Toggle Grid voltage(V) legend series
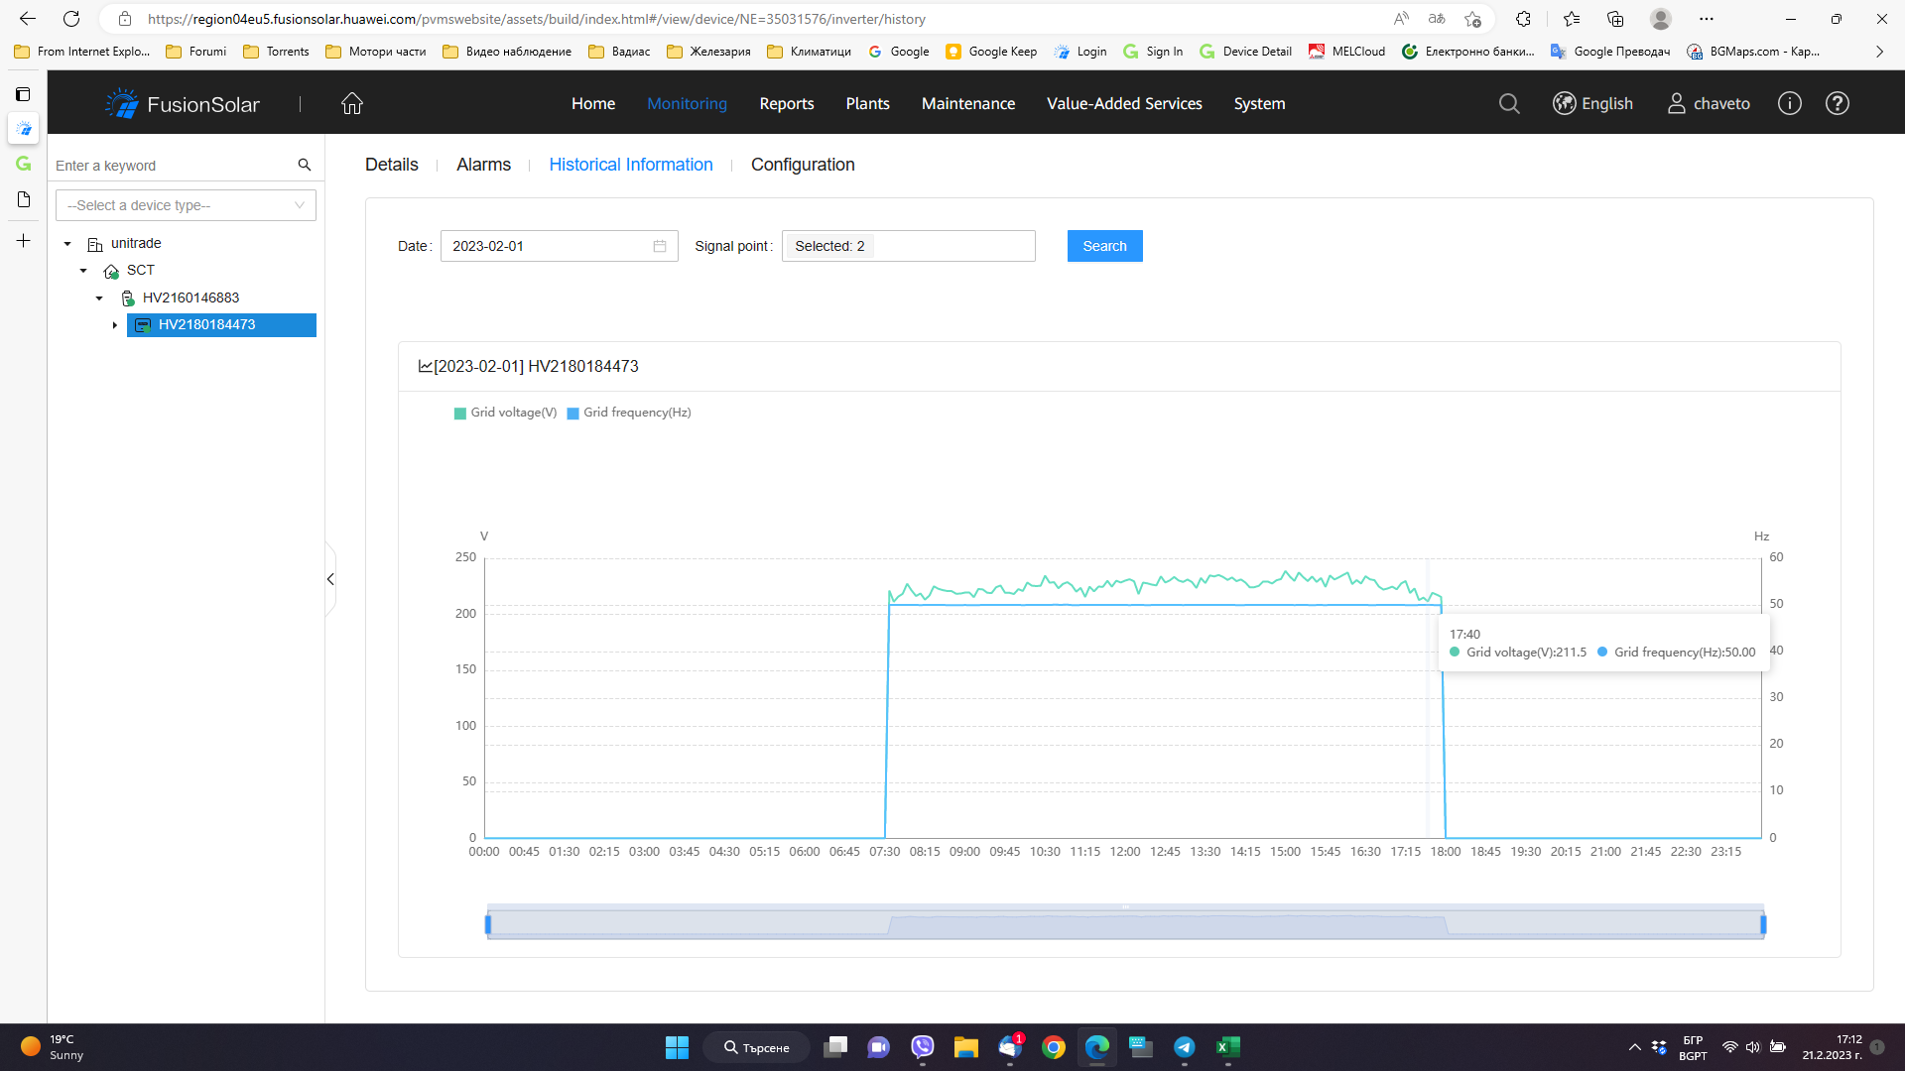This screenshot has height=1071, width=1905. [505, 414]
